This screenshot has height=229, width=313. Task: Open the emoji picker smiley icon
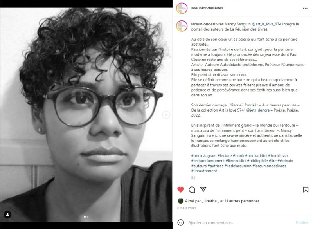point(181,222)
